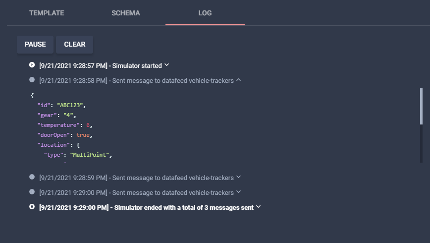This screenshot has width=430, height=243.
Task: Switch to the TEMPLATE tab
Action: pyautogui.click(x=47, y=13)
